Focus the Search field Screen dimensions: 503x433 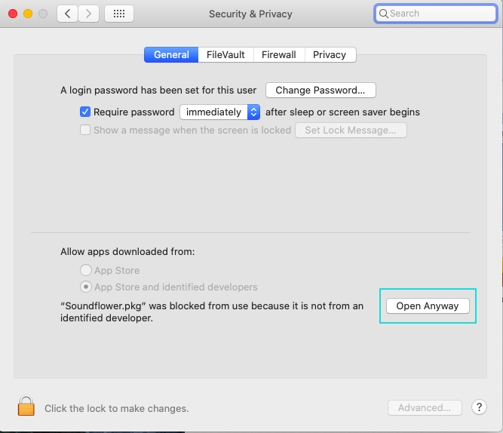tap(436, 14)
